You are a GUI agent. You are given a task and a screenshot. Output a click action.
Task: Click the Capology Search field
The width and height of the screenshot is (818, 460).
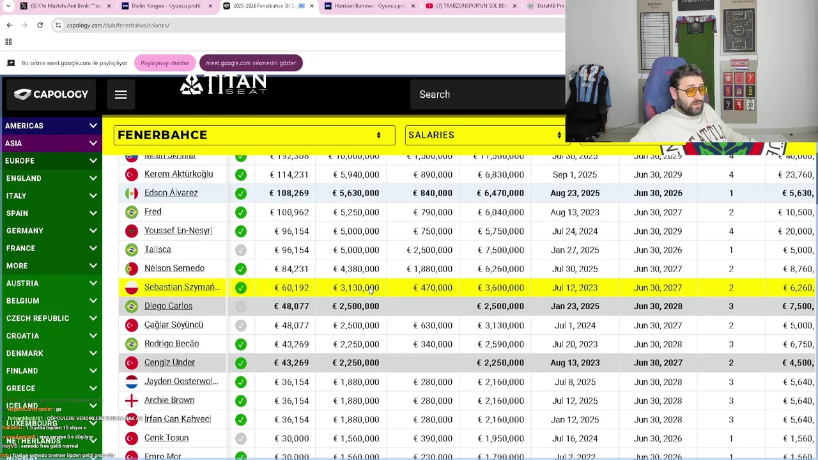pos(488,95)
